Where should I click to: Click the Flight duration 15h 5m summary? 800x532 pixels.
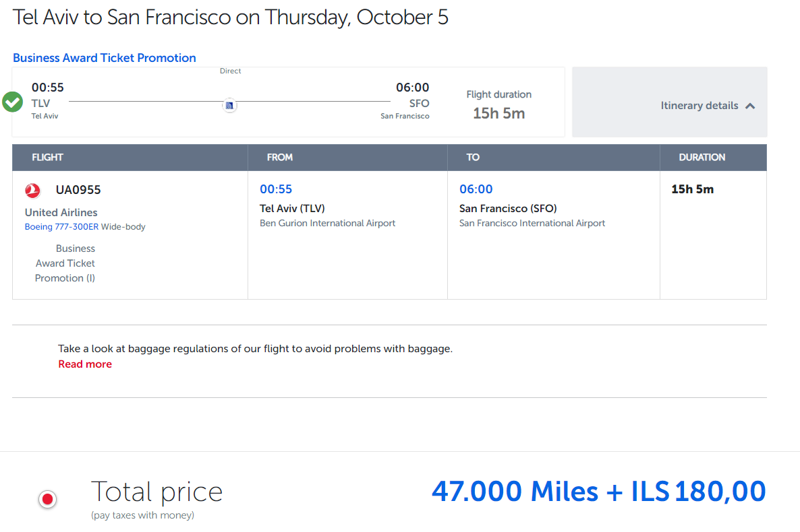tap(498, 106)
